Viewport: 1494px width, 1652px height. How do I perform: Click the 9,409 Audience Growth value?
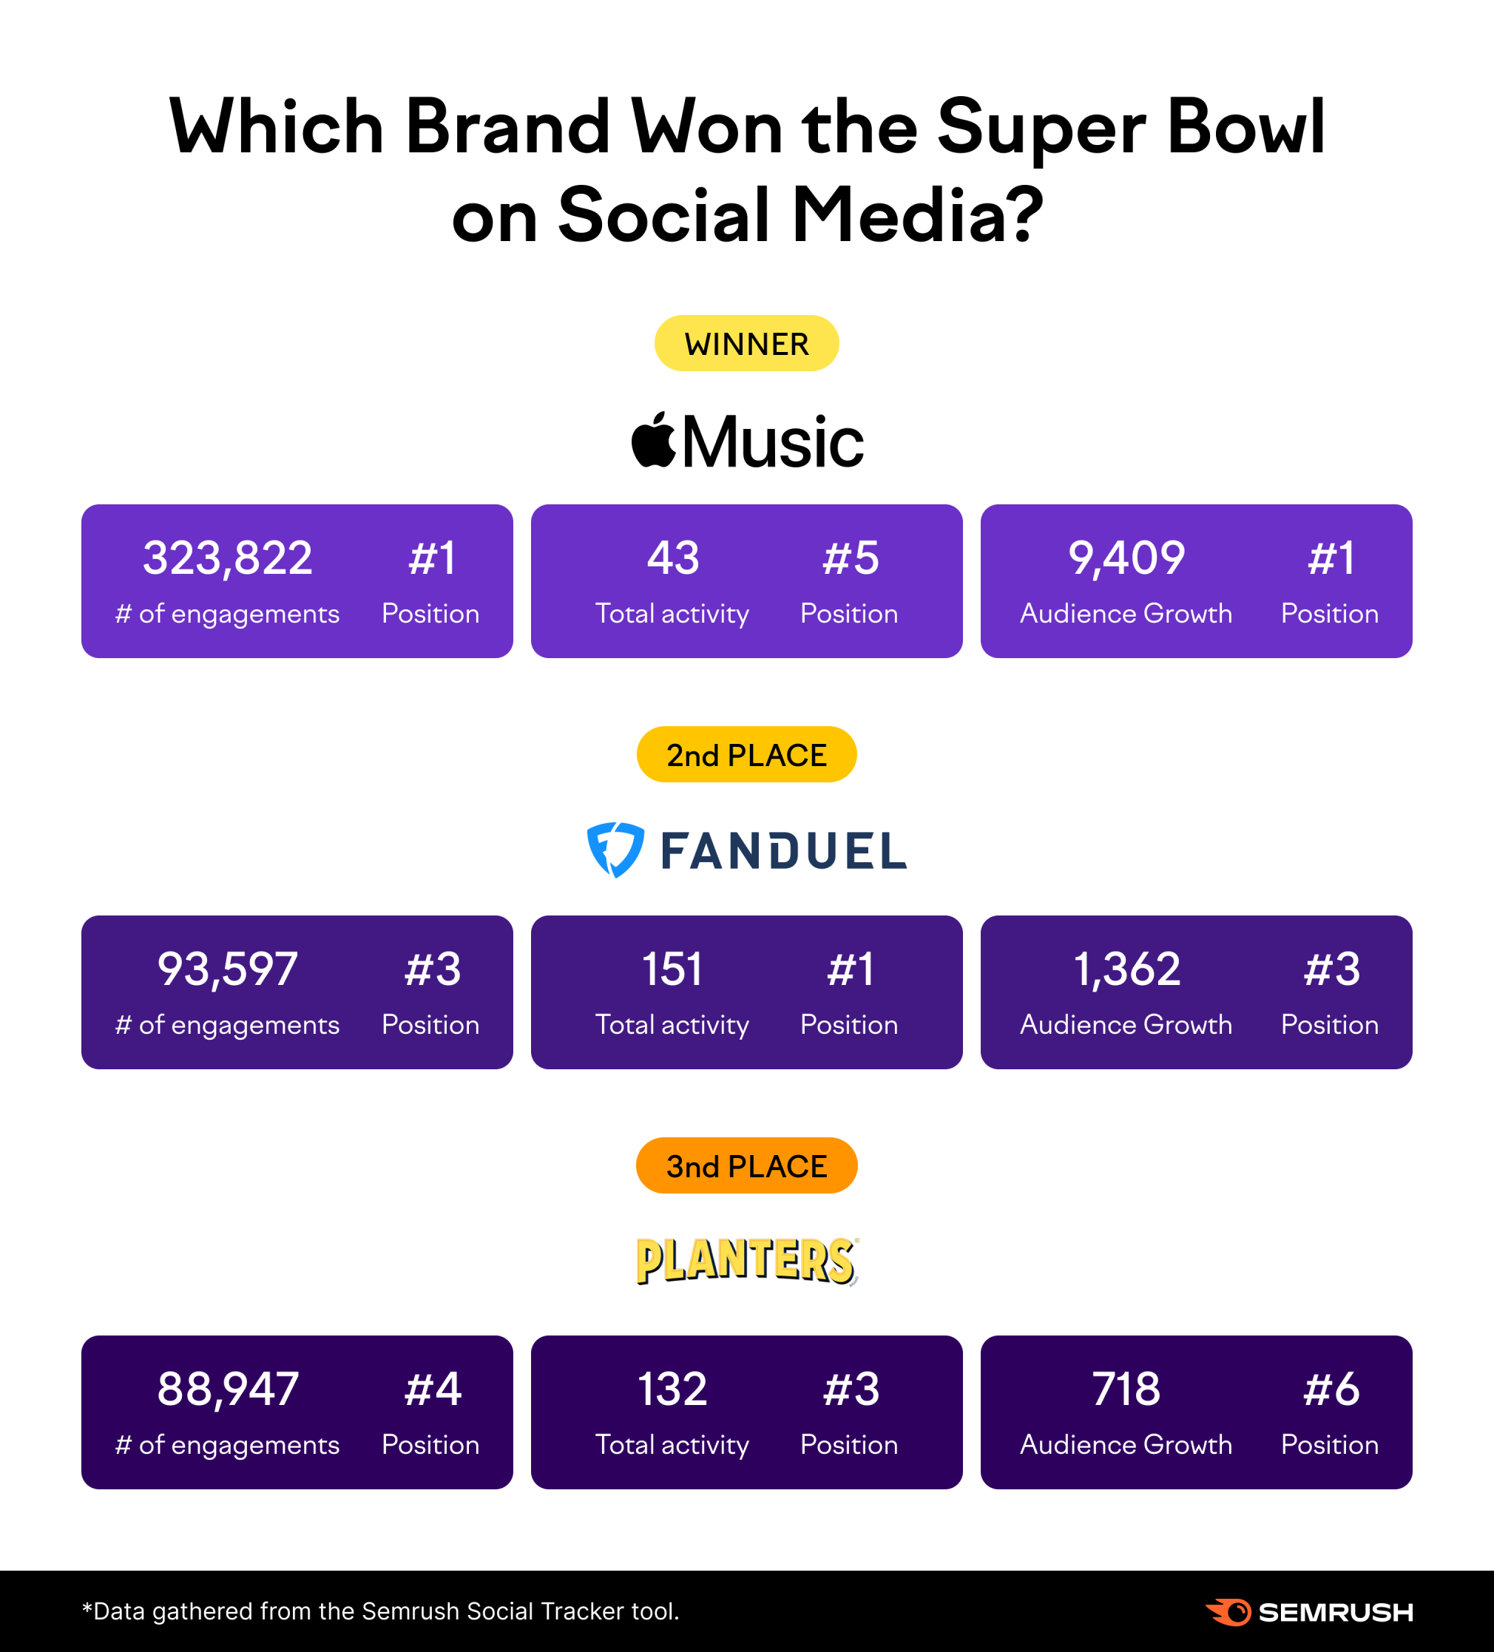coord(1127,559)
